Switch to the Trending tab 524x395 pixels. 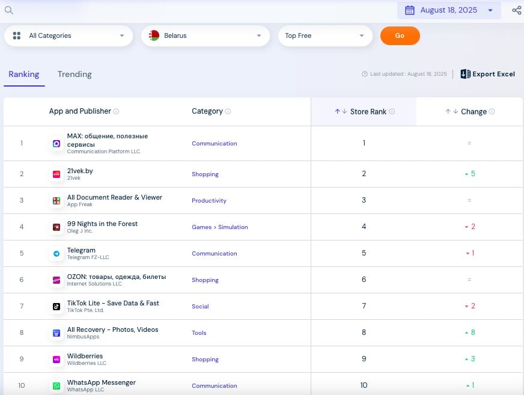[x=75, y=75]
